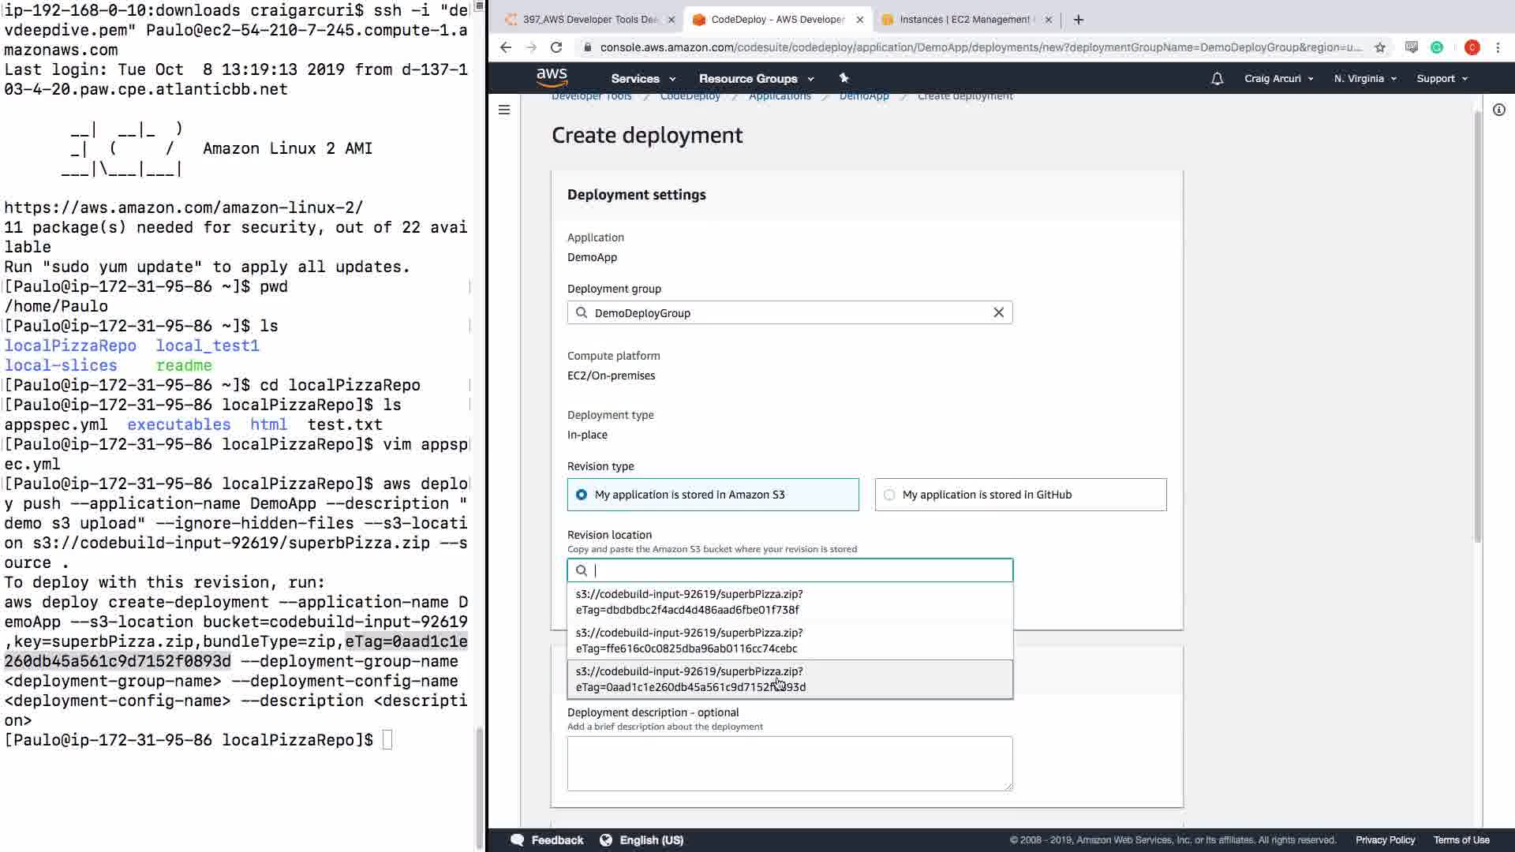Click into the Deployment description text area

point(789,763)
